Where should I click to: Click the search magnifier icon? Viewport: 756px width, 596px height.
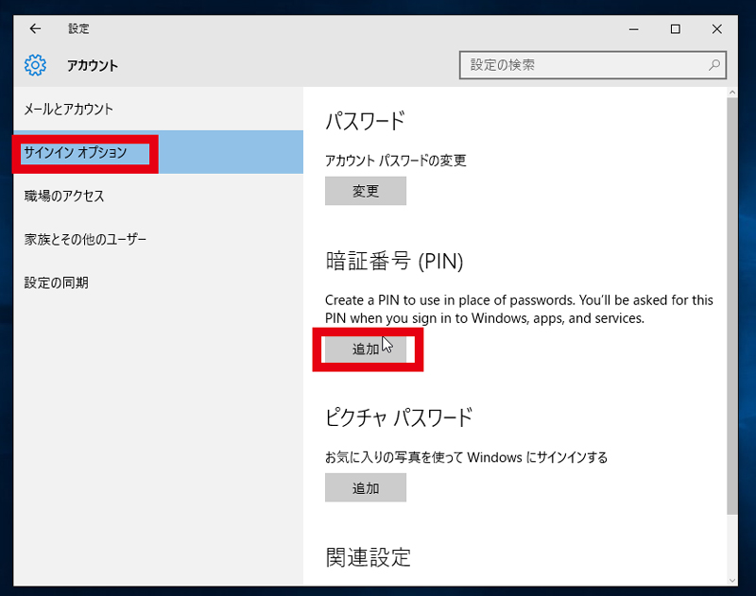click(x=714, y=64)
